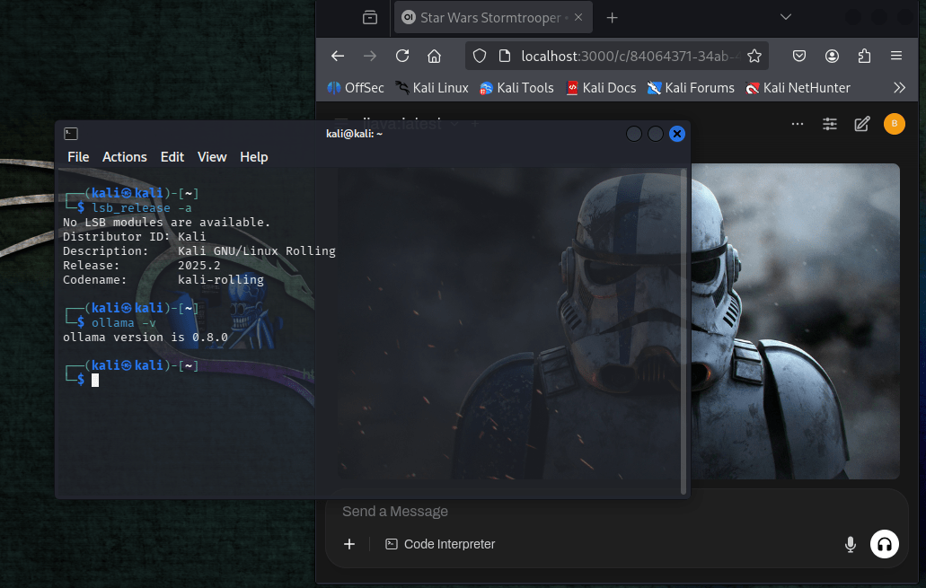Open the Kali NetHunter bookmark
926x588 pixels.
798,88
